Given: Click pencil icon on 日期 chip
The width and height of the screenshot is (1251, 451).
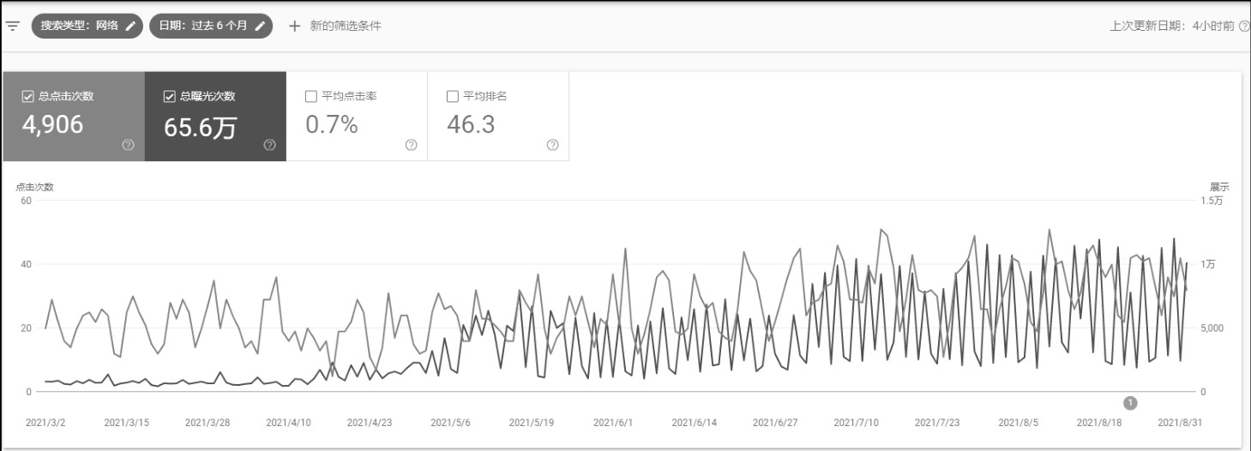Looking at the screenshot, I should coord(261,26).
